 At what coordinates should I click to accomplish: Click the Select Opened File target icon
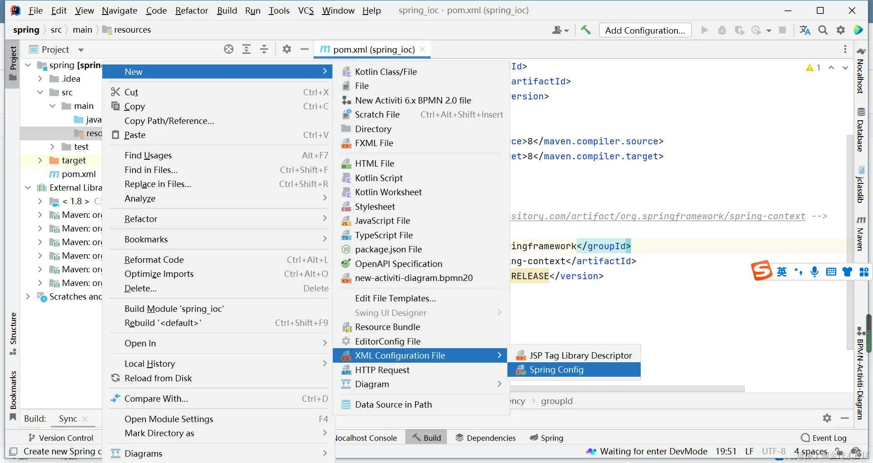[229, 49]
